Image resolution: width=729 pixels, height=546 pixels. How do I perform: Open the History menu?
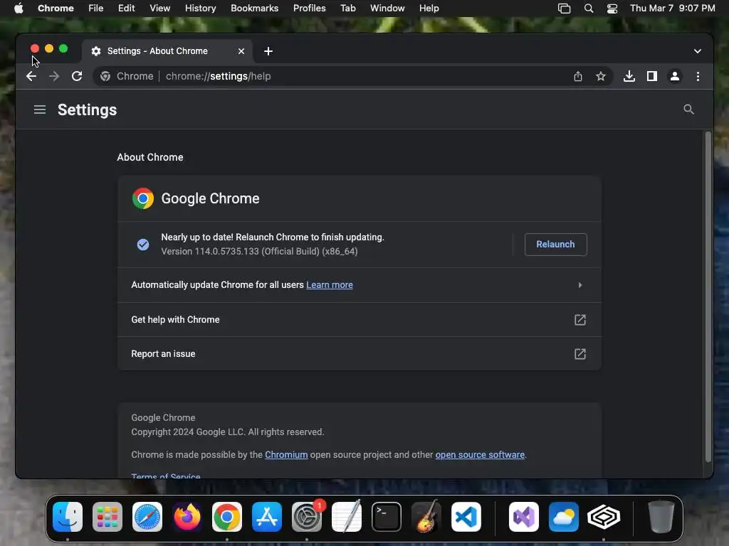[200, 9]
